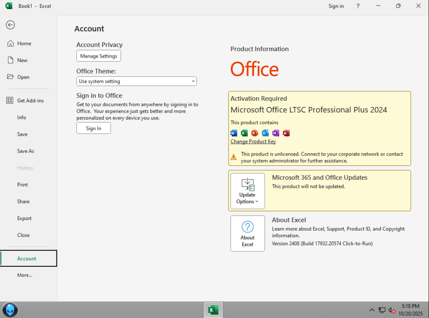The height and width of the screenshot is (318, 429).
Task: Click the OneNote icon in product contents
Action: pyautogui.click(x=275, y=133)
